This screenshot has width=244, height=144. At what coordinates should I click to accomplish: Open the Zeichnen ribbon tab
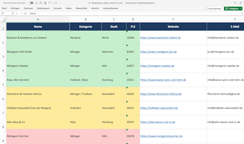(x=28, y=8)
